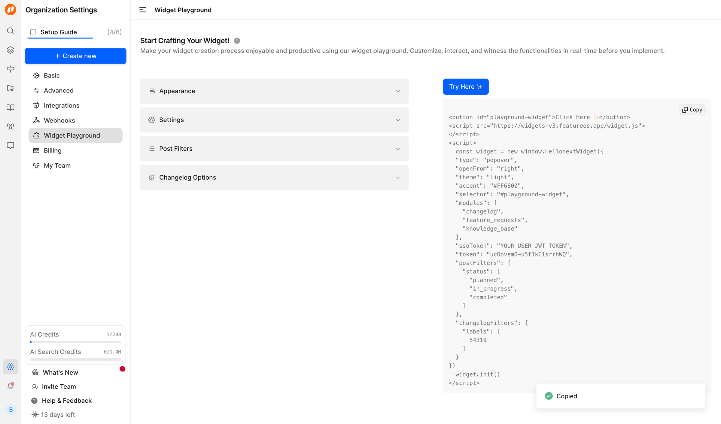Screen dimensions: 721x424
Task: Expand the Changelog Options chevron
Action: point(398,177)
